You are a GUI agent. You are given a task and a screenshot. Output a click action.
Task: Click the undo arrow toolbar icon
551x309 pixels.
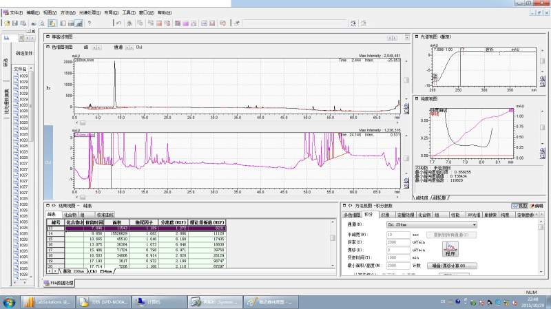(119, 23)
